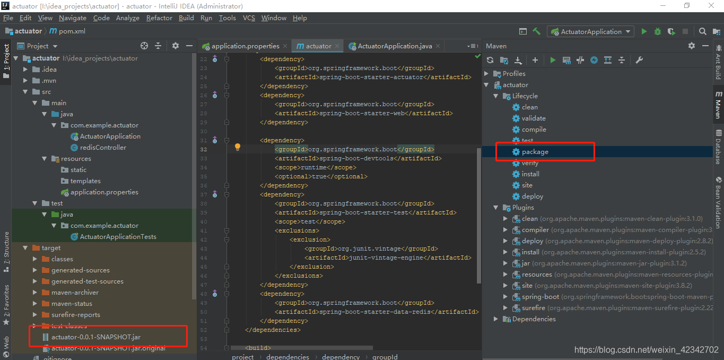Expand the Profiles node in Maven
Screen dimensions: 724x360
tap(487, 74)
